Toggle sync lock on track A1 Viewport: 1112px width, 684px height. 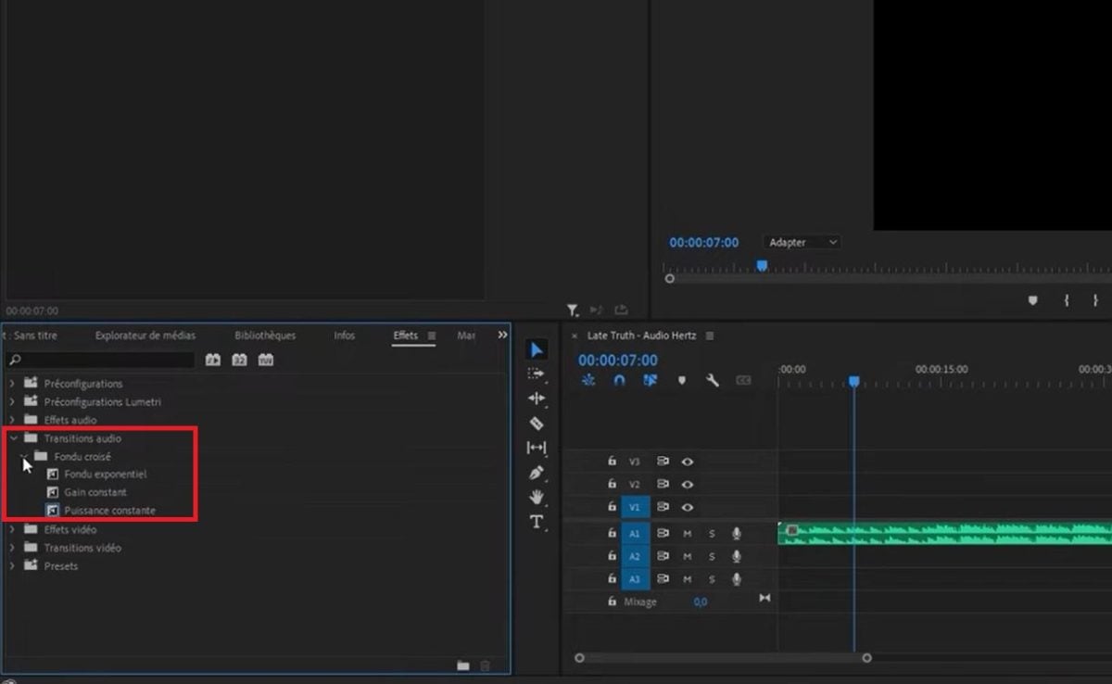click(x=663, y=534)
